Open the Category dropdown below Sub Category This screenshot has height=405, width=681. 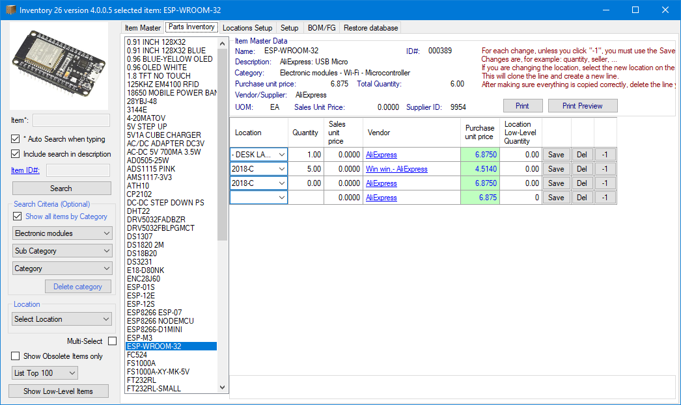62,268
